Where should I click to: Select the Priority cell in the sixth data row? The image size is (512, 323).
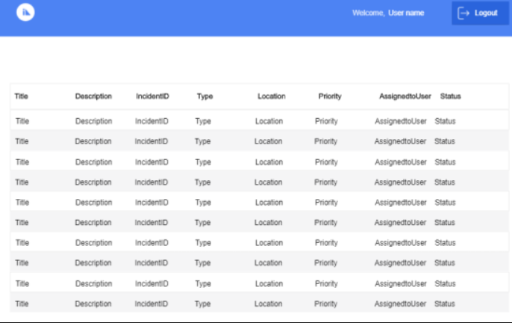click(326, 223)
